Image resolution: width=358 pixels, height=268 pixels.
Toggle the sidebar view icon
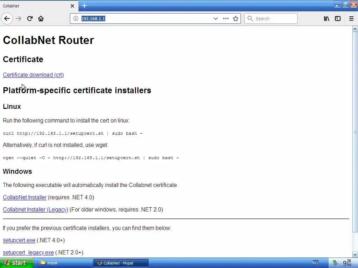click(338, 18)
